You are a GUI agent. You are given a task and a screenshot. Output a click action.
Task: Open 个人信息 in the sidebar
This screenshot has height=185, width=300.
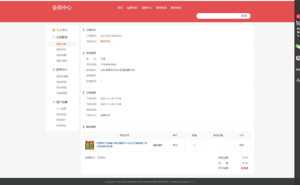[61, 109]
